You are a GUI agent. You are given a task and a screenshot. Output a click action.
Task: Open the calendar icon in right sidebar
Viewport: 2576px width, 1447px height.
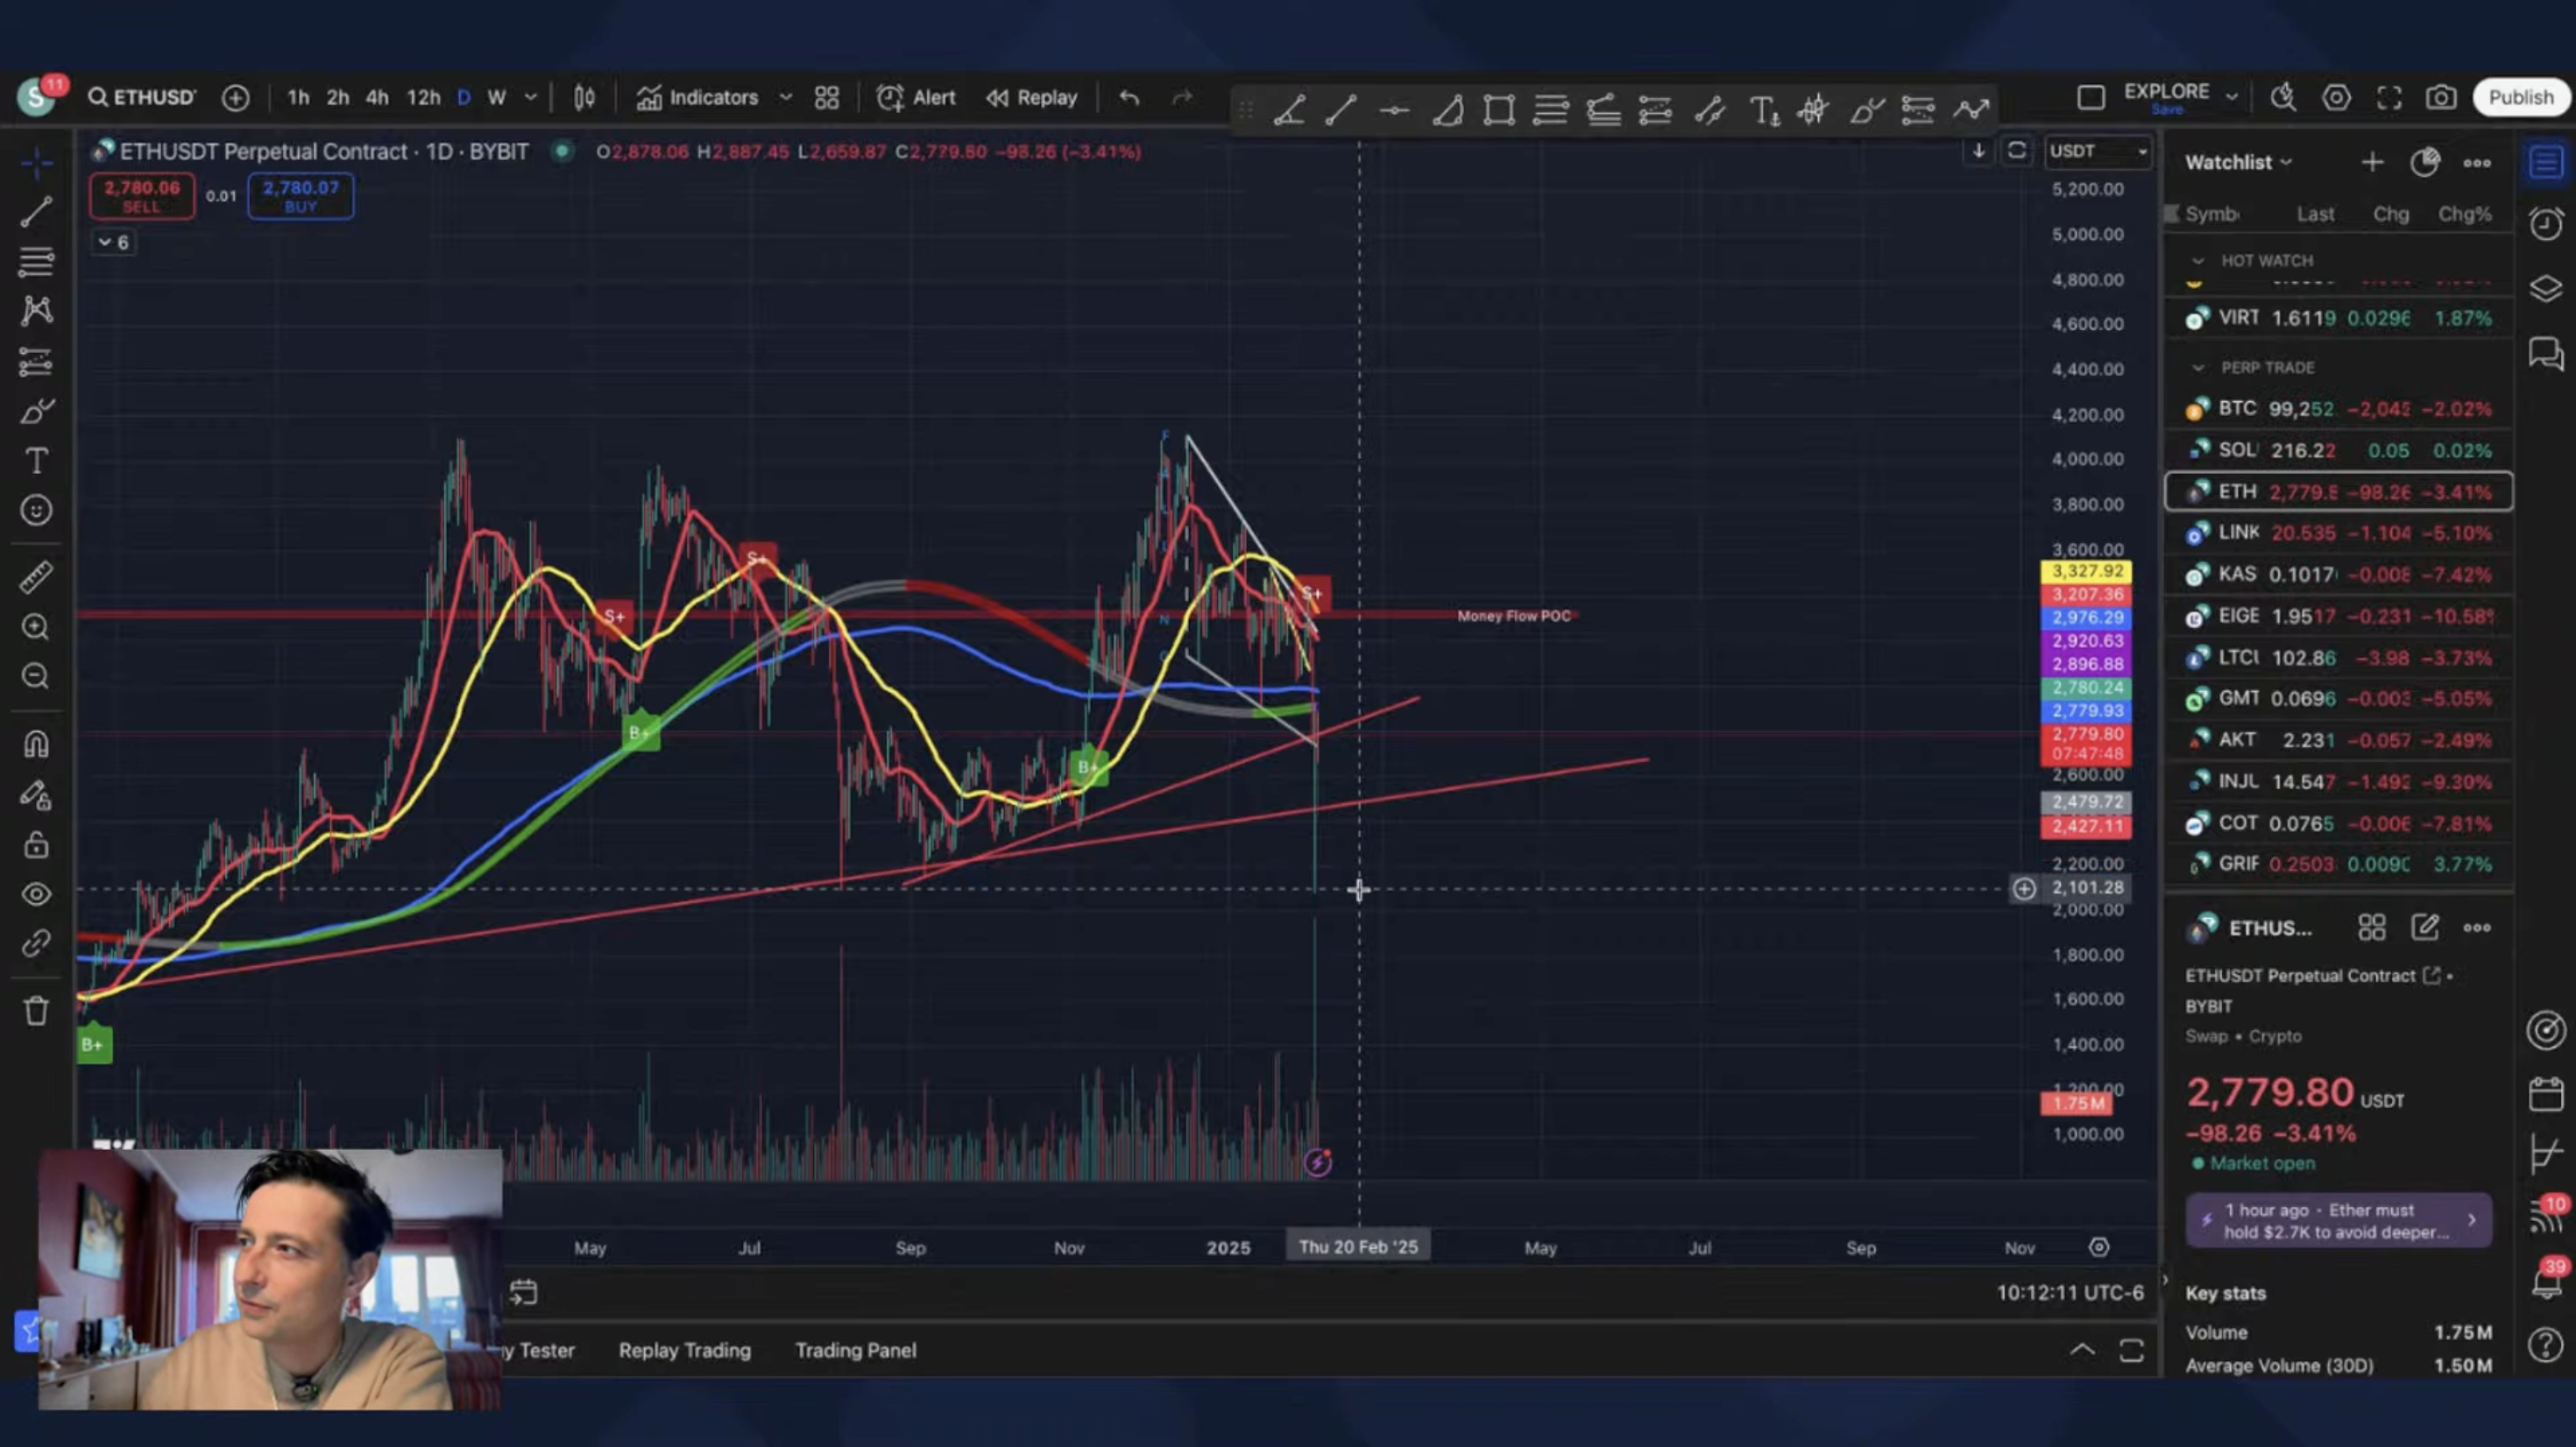coord(2546,1094)
